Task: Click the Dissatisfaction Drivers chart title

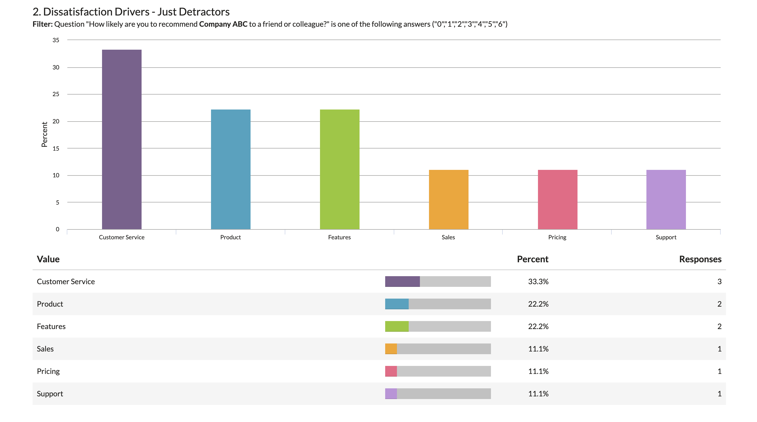Action: tap(131, 12)
